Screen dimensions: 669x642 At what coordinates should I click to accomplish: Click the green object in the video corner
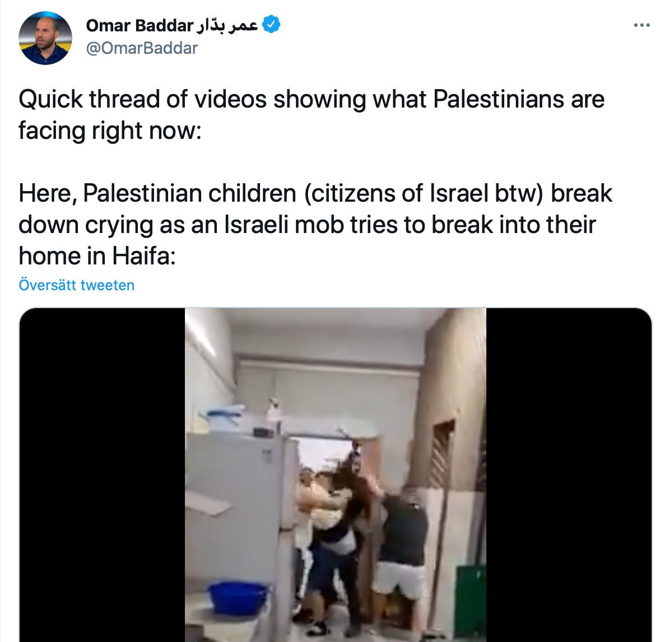[471, 602]
